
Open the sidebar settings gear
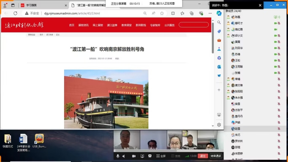[219, 125]
